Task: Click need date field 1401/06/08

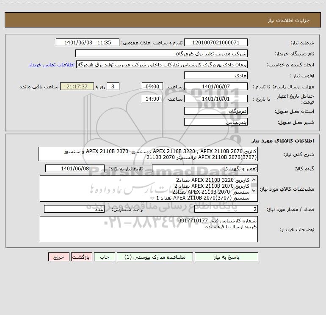Action: point(75,169)
